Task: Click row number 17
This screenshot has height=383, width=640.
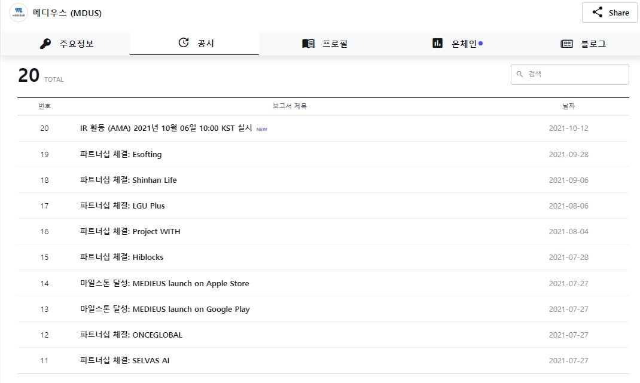Action: coord(44,206)
